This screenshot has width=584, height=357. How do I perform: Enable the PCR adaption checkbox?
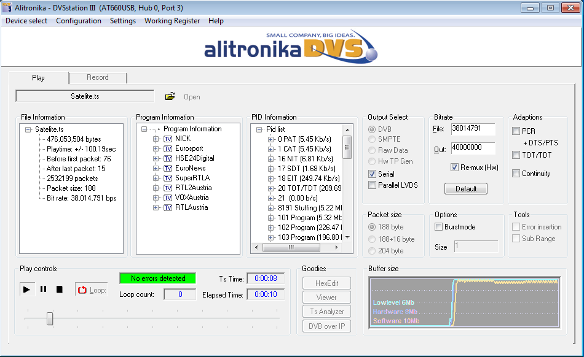[x=516, y=131]
